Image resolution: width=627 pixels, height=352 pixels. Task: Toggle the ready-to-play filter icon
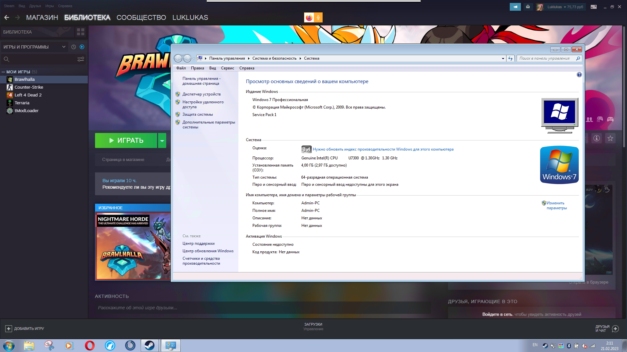(82, 47)
